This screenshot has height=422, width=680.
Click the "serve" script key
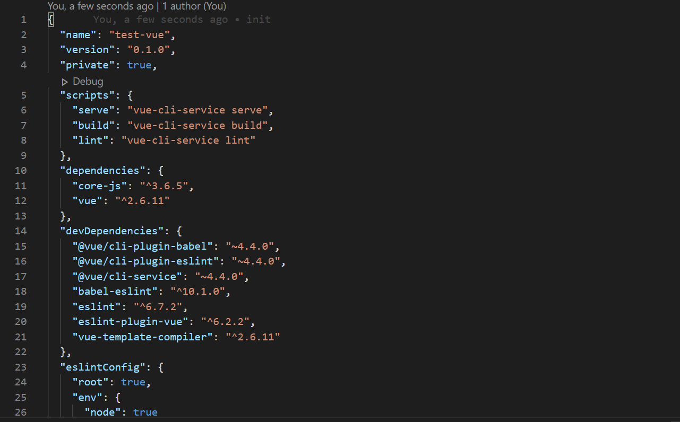tap(94, 110)
